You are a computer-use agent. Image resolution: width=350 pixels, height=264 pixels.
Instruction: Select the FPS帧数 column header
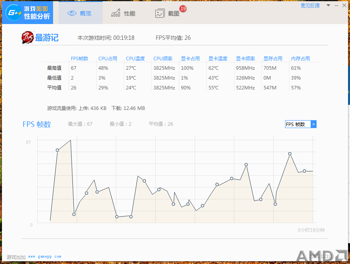click(x=79, y=59)
